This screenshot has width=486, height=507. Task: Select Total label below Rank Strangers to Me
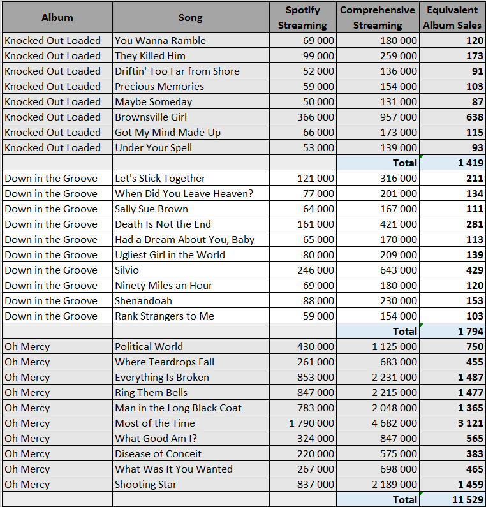pos(378,331)
